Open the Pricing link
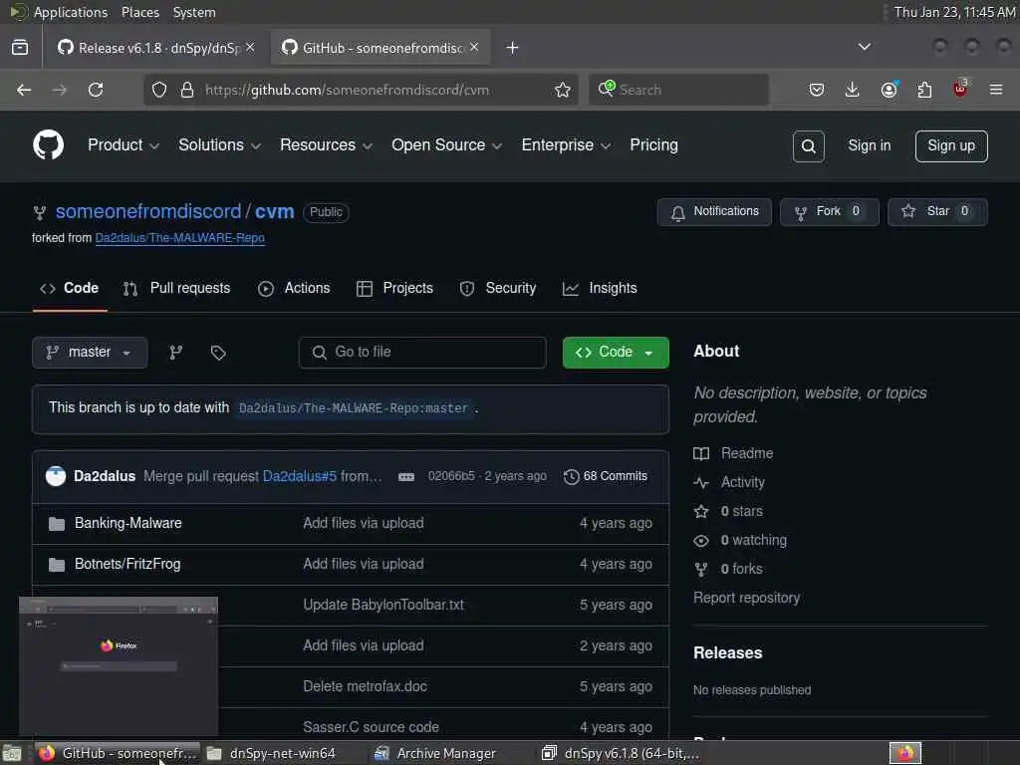Image resolution: width=1020 pixels, height=765 pixels. 653,145
